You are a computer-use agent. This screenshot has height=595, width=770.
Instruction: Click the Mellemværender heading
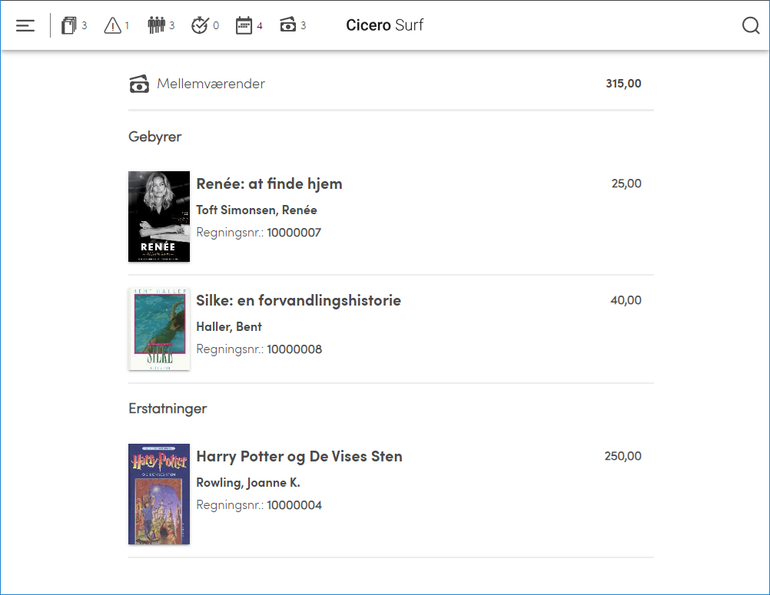tap(211, 84)
